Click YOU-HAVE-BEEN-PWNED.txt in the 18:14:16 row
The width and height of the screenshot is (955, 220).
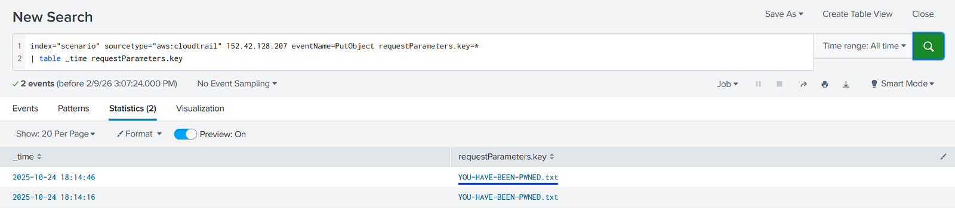(x=508, y=197)
